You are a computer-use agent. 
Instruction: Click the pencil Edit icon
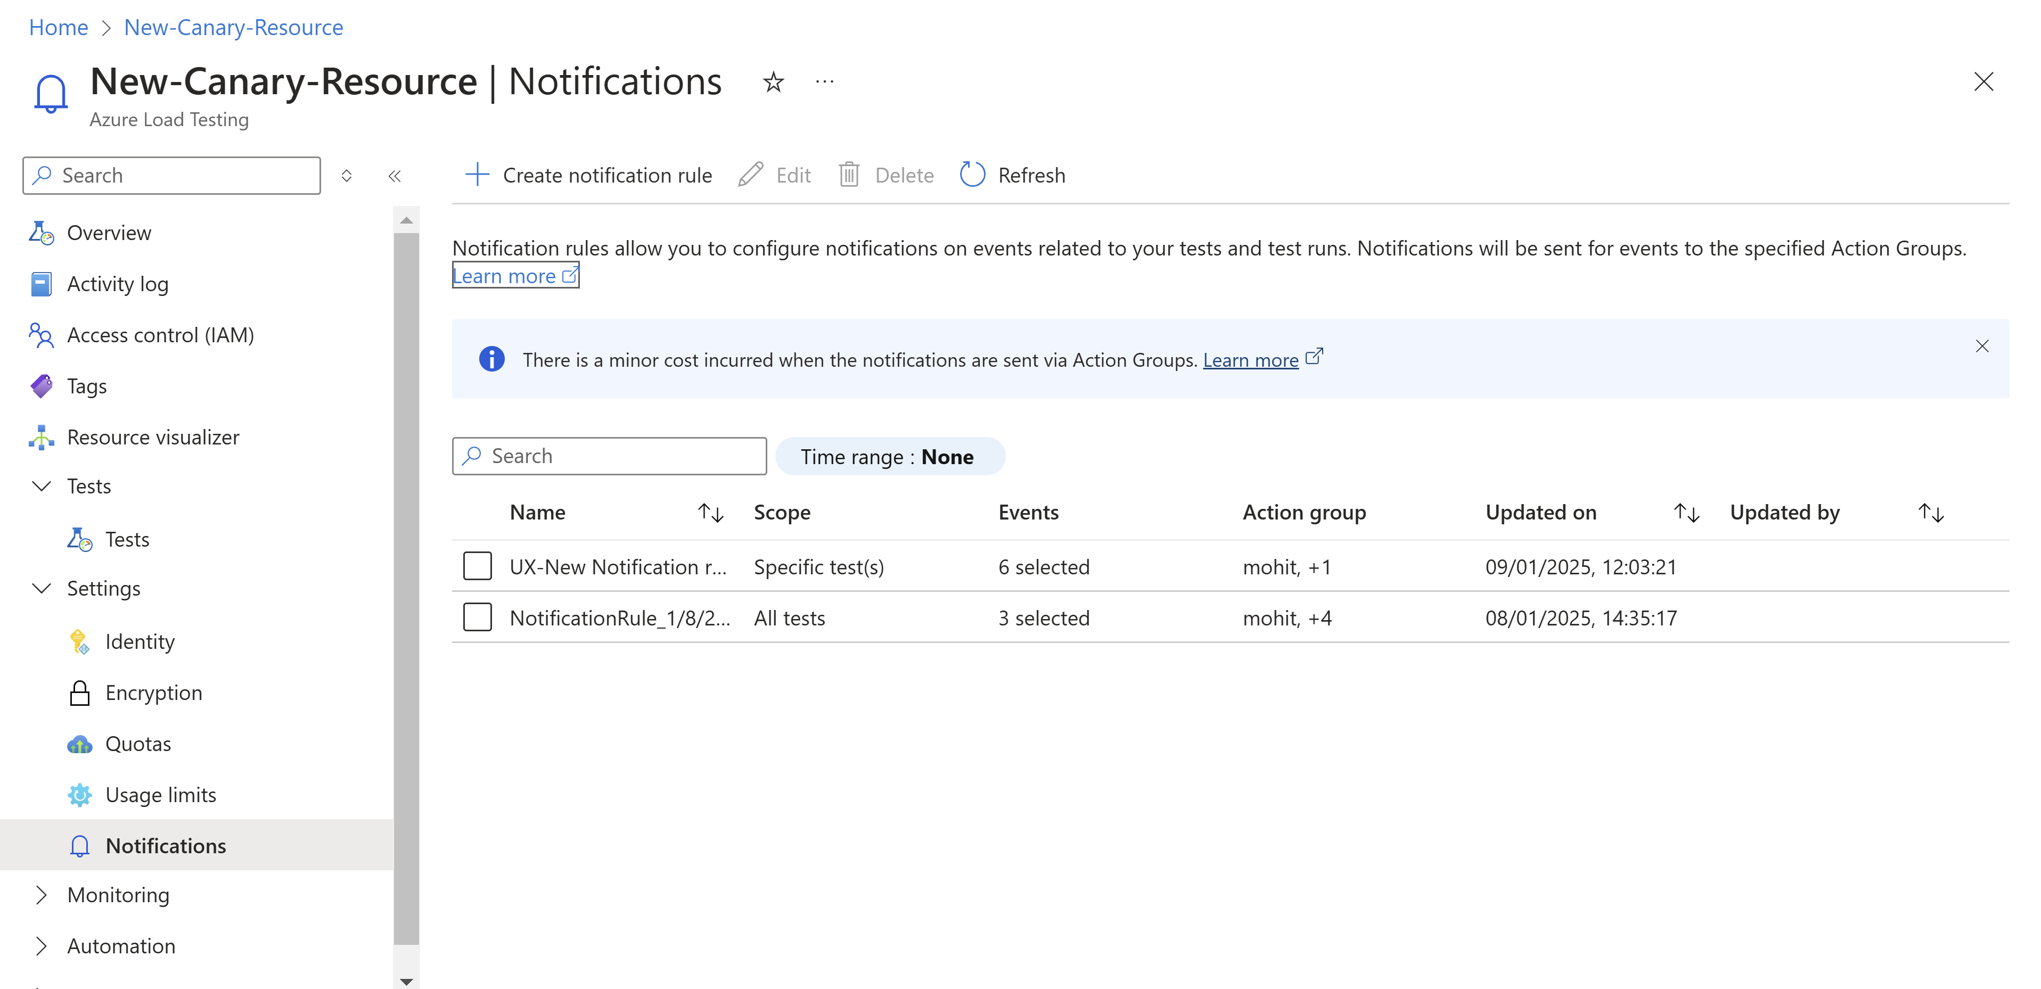coord(750,174)
